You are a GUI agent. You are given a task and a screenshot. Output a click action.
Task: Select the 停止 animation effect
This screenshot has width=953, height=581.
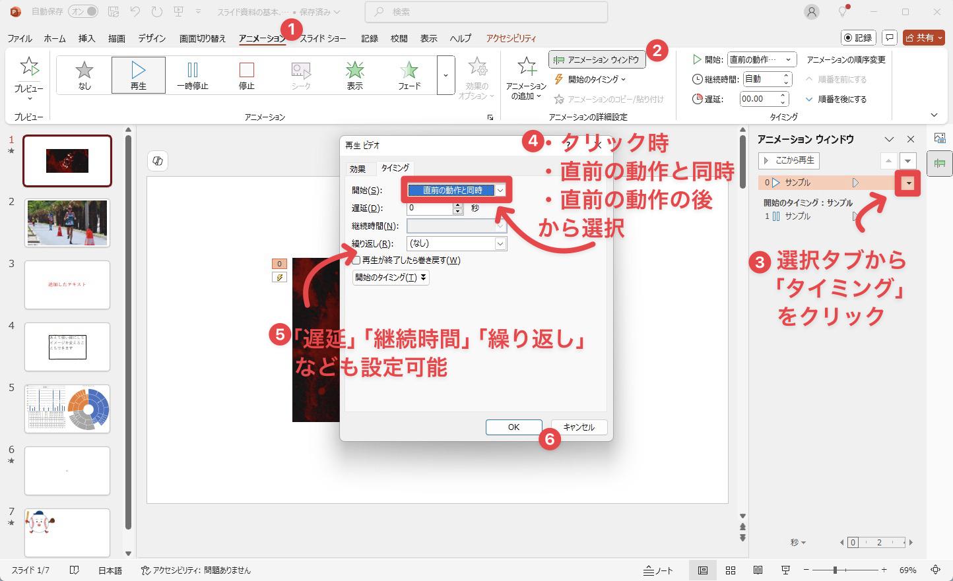tap(247, 75)
